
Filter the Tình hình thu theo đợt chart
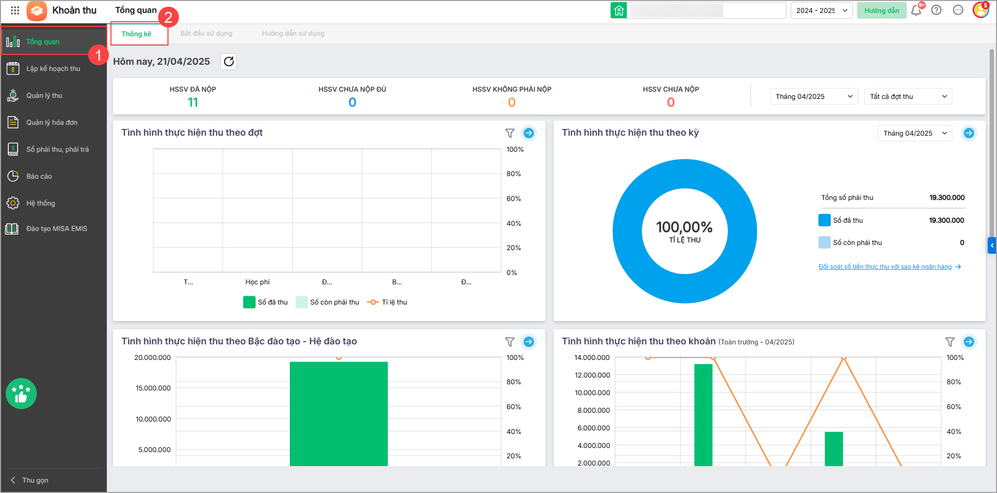(510, 134)
